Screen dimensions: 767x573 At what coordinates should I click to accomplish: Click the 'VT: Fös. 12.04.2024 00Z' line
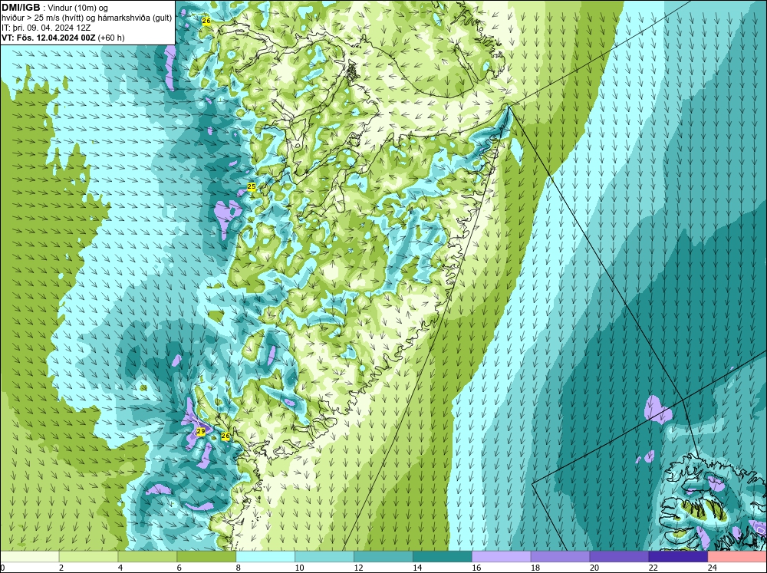tap(49, 38)
